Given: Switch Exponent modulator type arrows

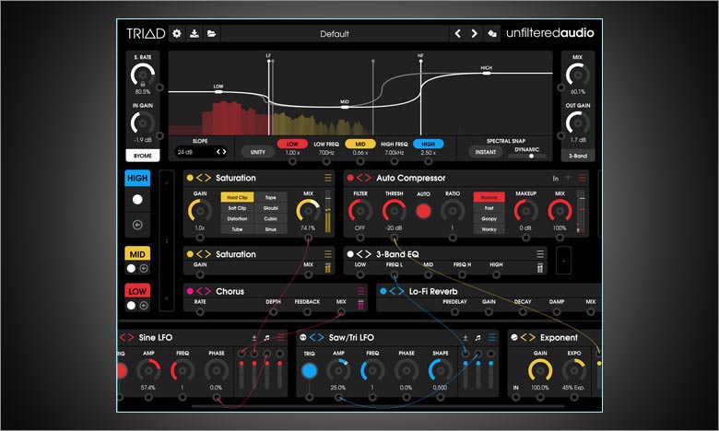Looking at the screenshot, I should point(528,338).
